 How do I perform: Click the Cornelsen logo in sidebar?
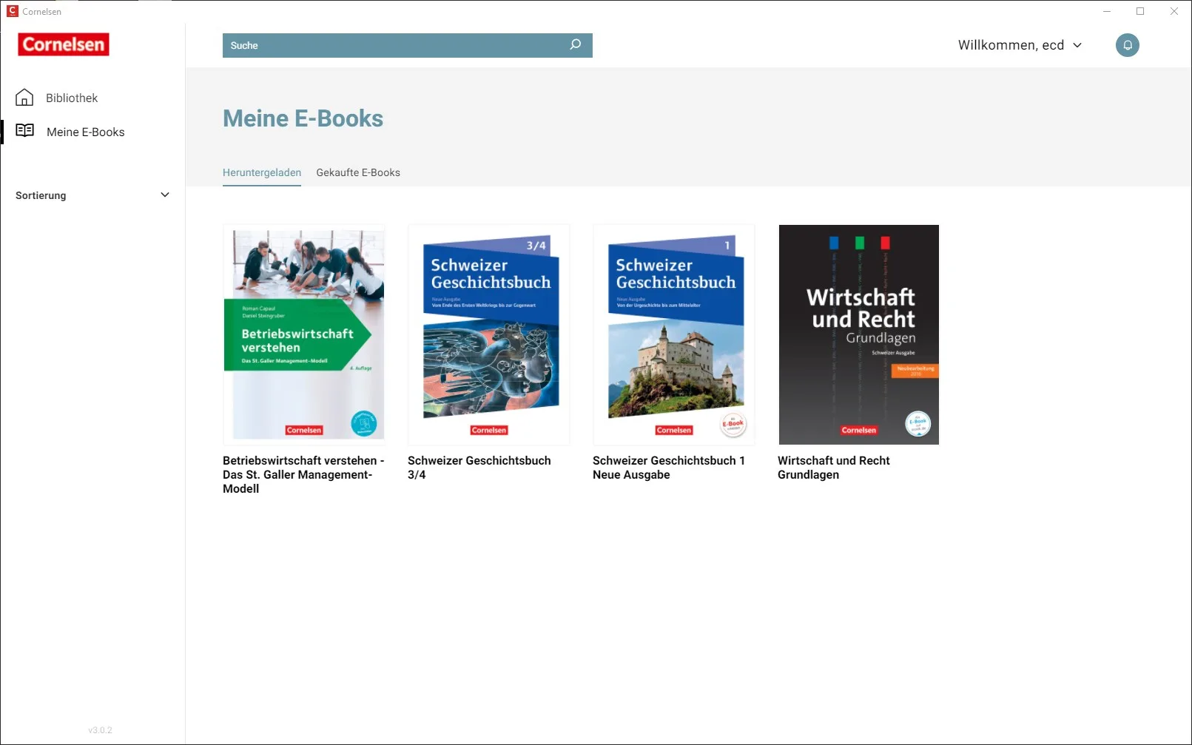tap(64, 44)
